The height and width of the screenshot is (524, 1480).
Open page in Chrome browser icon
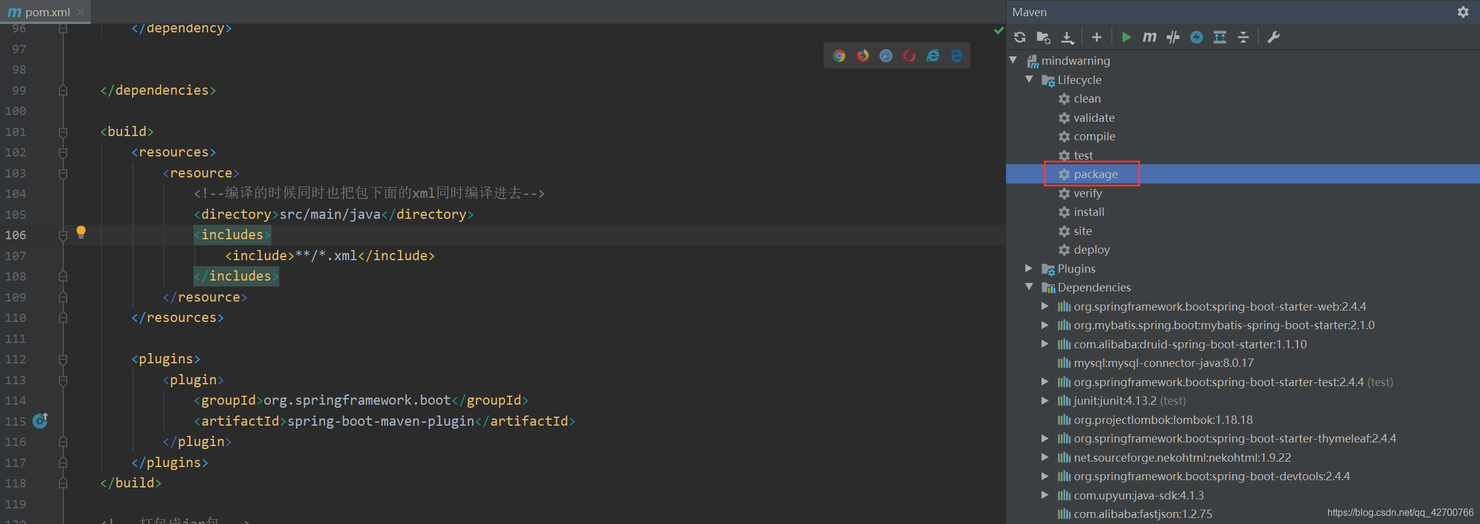pos(839,56)
